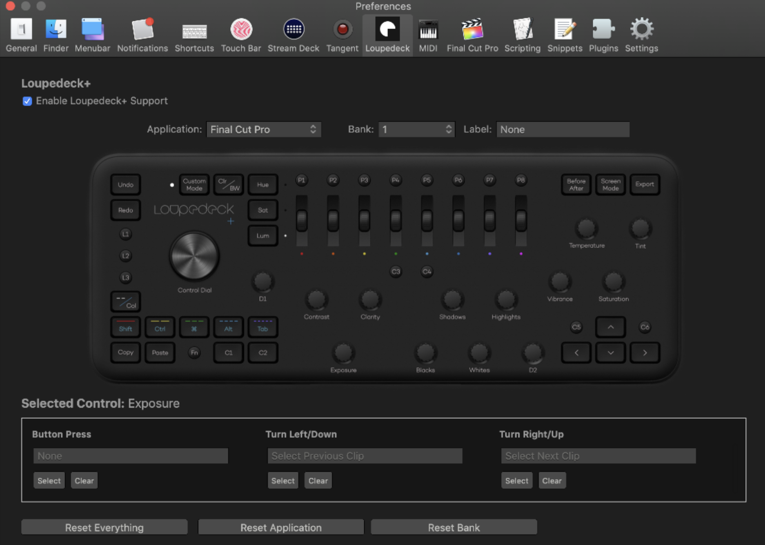Open the Touch Bar preferences pane
The height and width of the screenshot is (545, 765).
tap(241, 35)
